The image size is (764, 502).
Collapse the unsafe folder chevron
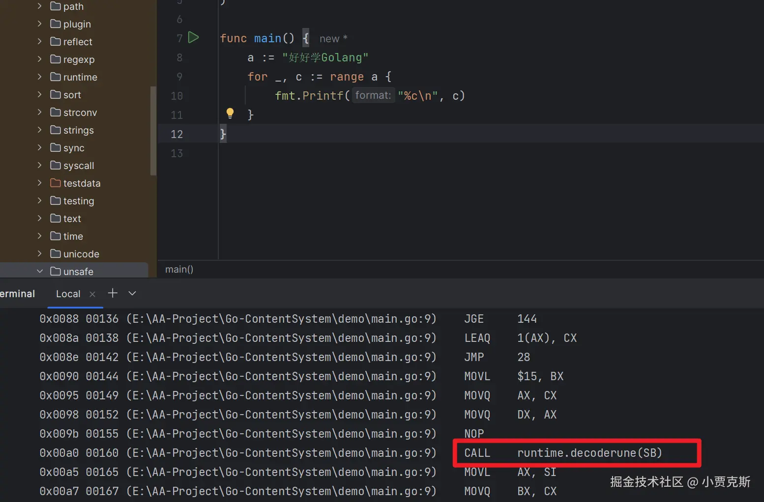pos(39,271)
